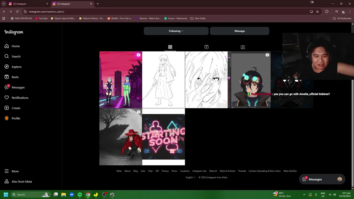The height and width of the screenshot is (199, 354).
Task: Open the red-coat character moon post
Action: point(121,137)
